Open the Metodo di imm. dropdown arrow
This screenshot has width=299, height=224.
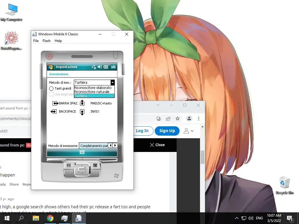[112, 83]
